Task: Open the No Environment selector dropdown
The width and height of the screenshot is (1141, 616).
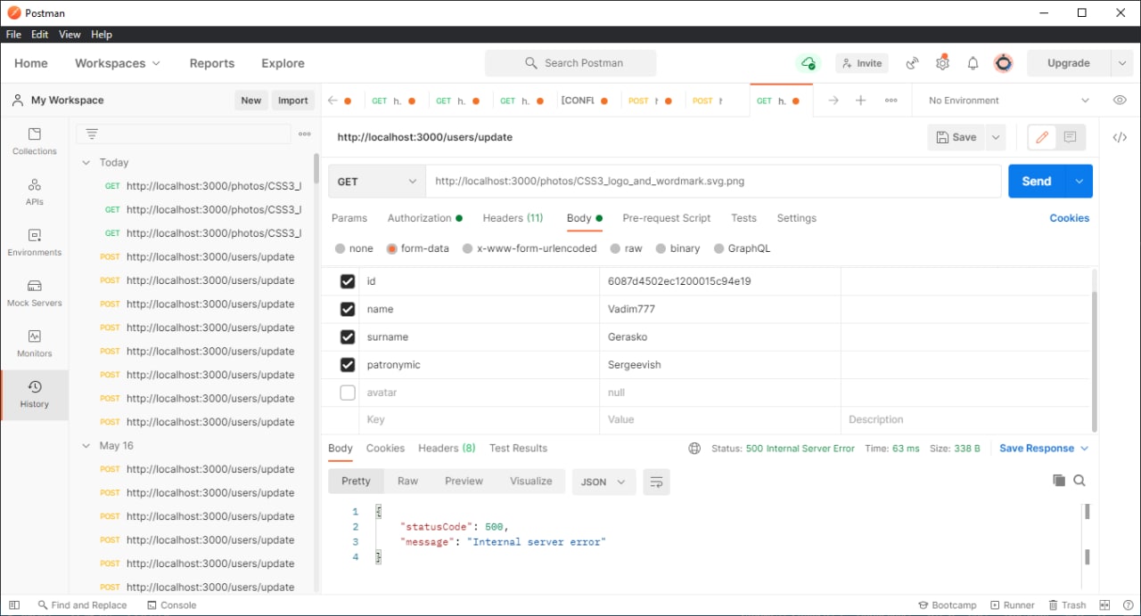Action: tap(1008, 101)
